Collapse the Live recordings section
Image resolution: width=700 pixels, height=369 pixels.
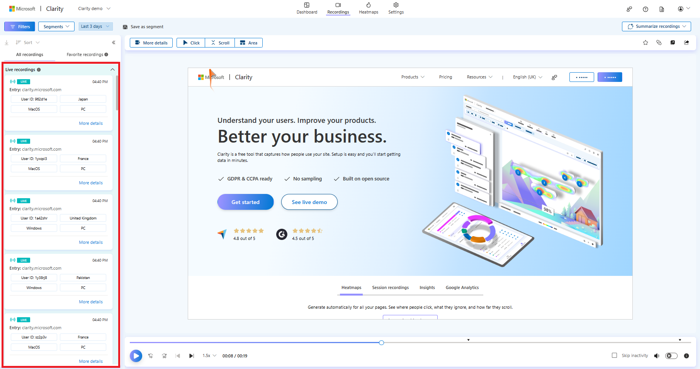click(112, 70)
